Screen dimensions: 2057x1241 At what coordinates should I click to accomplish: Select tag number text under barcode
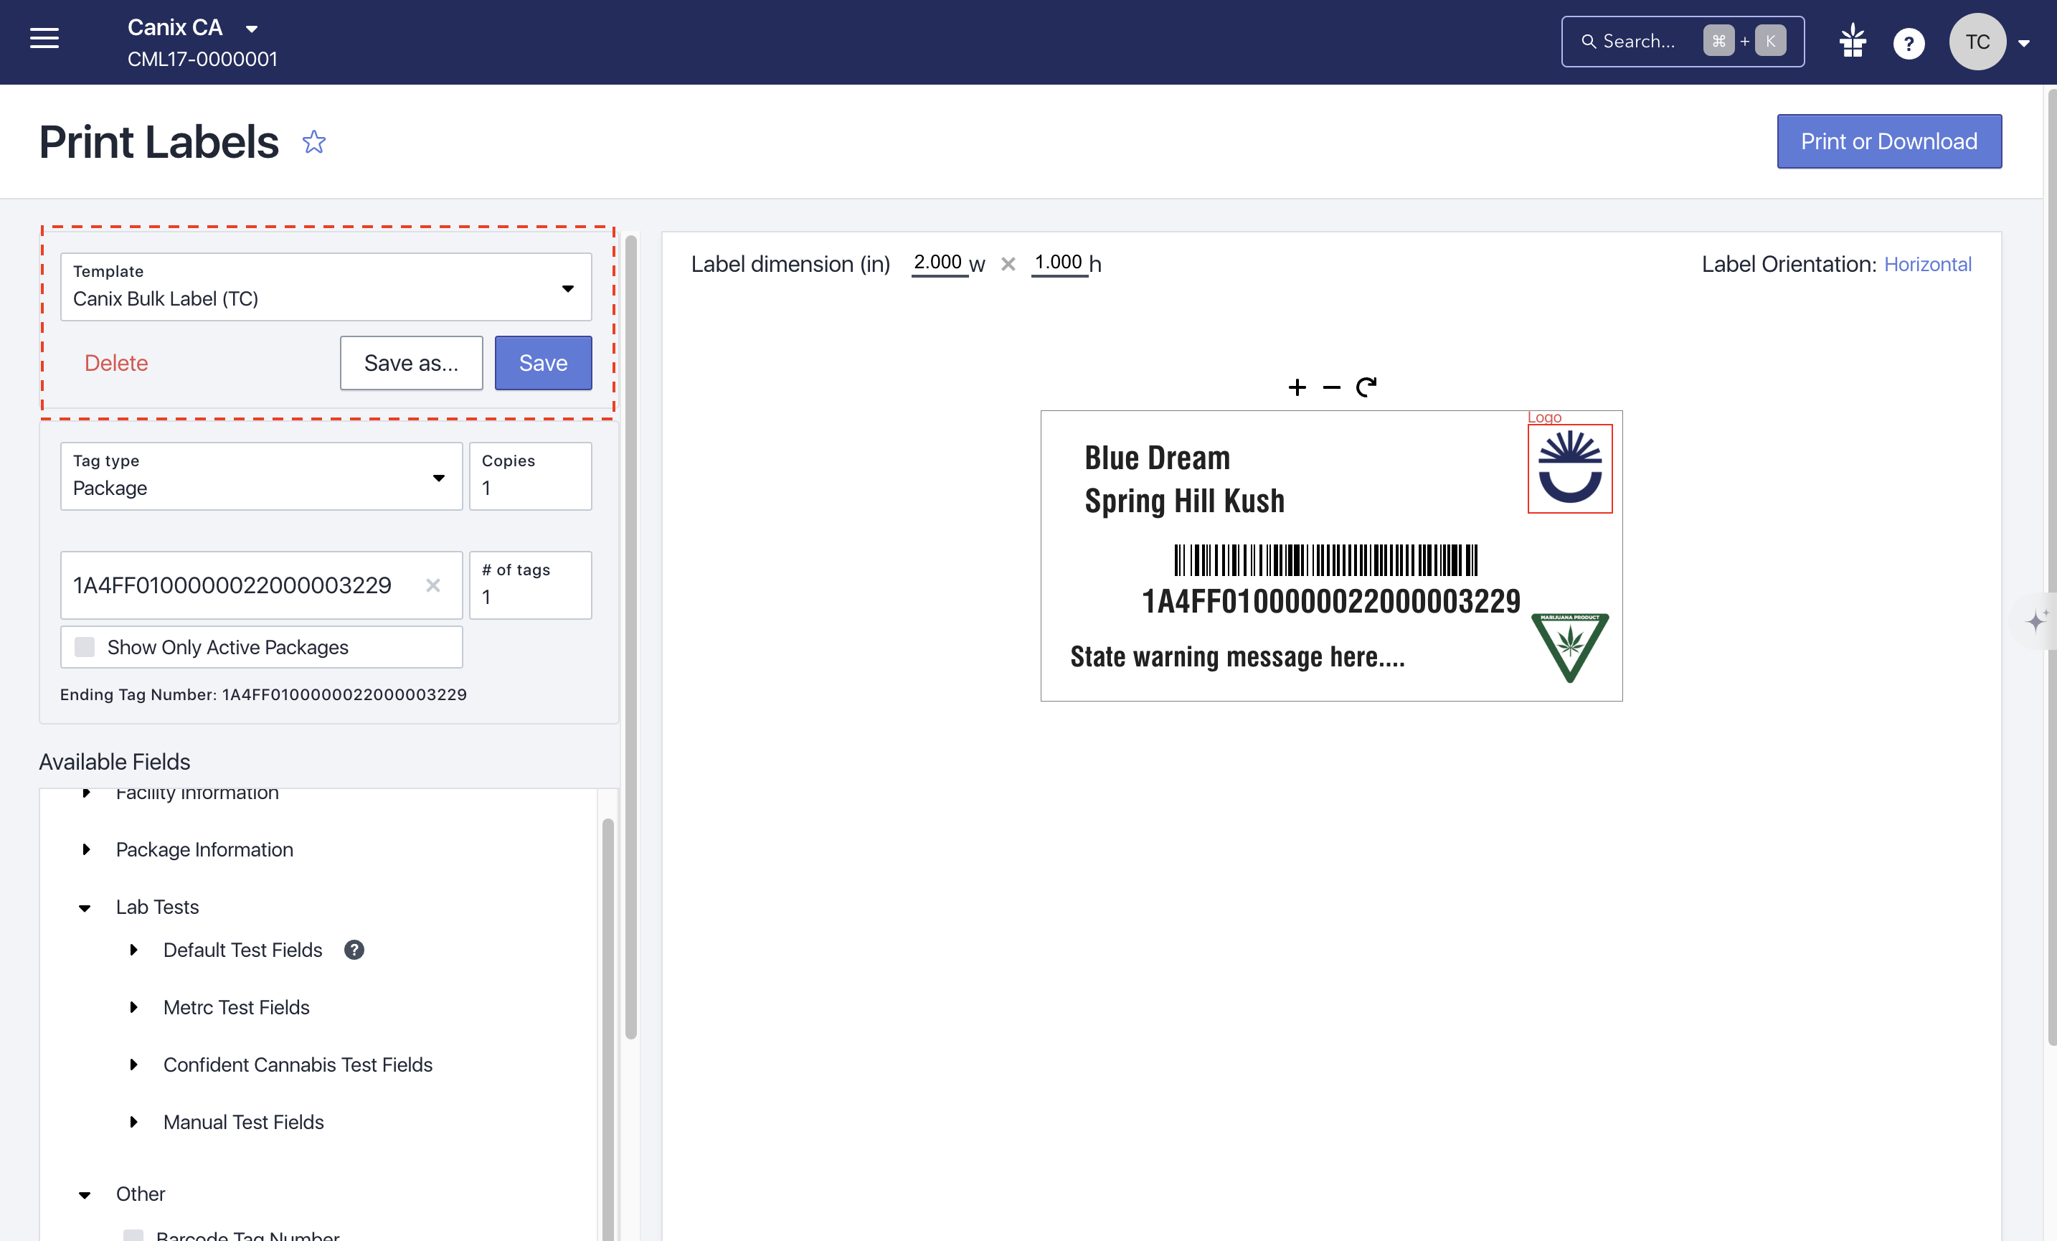[1330, 601]
